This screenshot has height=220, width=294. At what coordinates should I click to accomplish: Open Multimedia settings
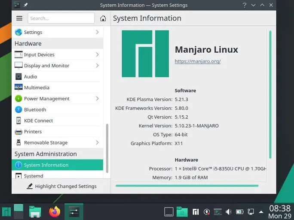37,88
